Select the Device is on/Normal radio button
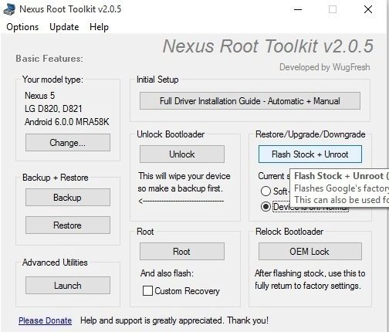 (x=266, y=207)
